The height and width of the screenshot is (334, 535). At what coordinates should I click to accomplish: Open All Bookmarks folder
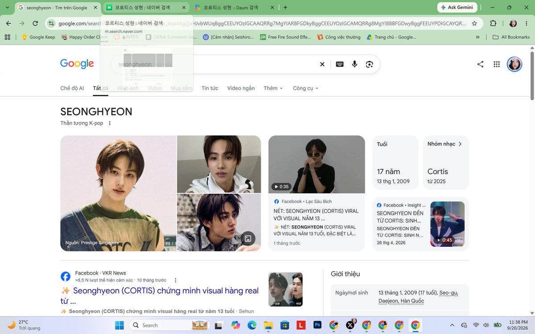[511, 37]
